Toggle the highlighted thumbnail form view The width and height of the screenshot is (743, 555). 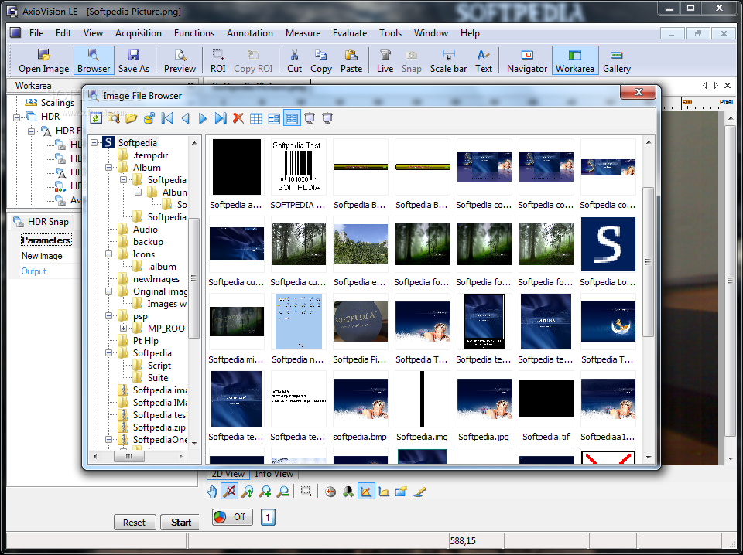[292, 118]
